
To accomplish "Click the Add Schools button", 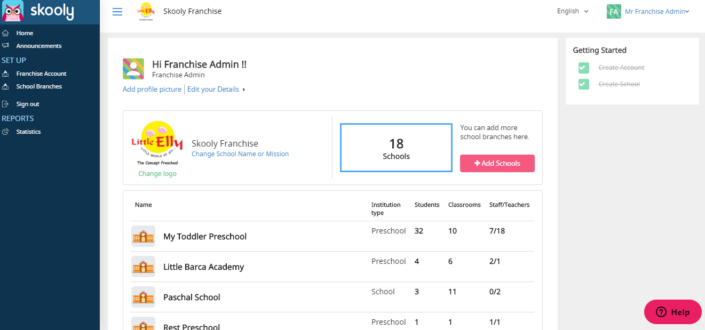I will click(497, 163).
